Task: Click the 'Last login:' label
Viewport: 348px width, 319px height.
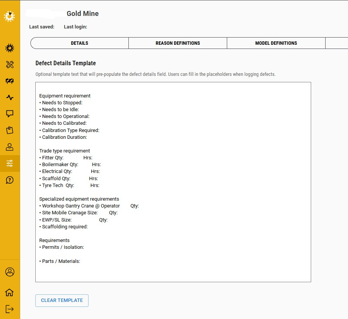Action: pos(76,27)
